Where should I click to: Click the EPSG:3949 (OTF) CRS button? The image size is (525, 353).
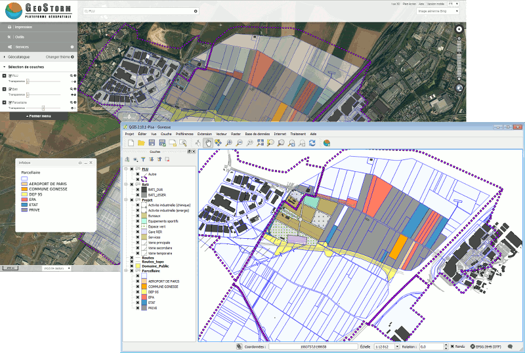pos(486,346)
